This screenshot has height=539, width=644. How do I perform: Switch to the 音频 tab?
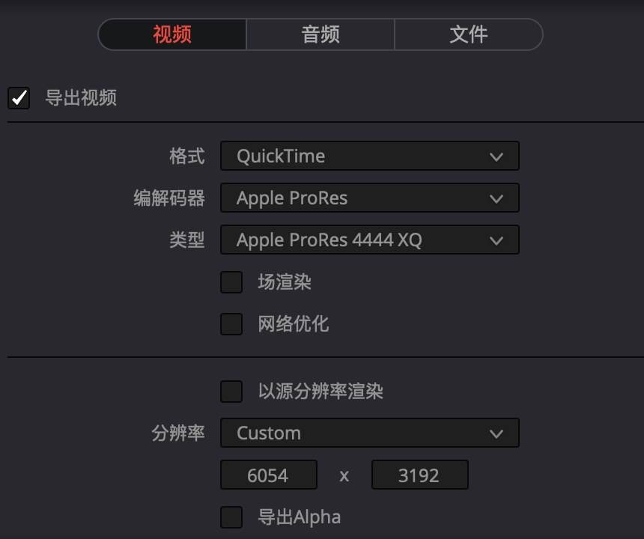321,34
